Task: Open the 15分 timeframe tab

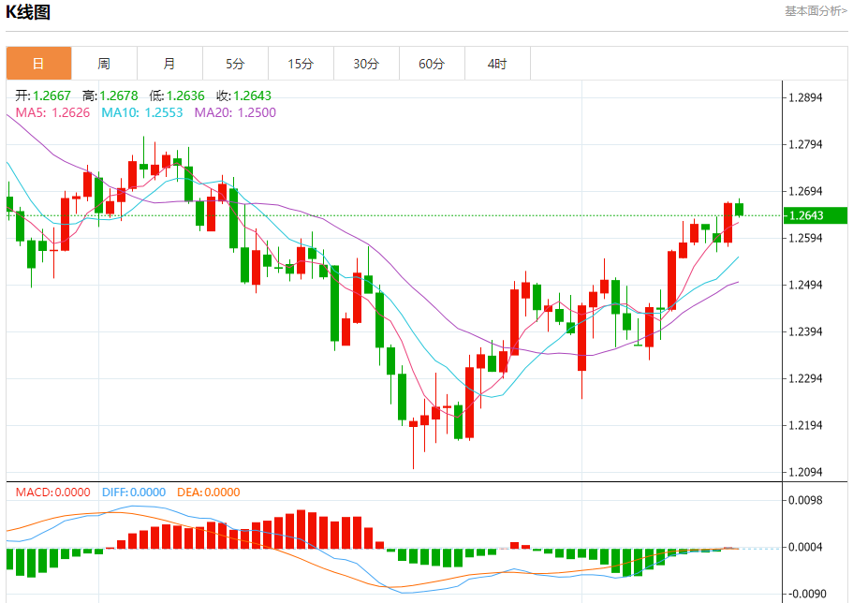Action: [301, 64]
